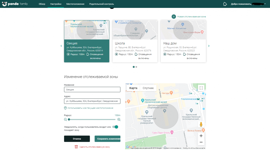
Task: Click the notification bell icon in header
Action: click(225, 4)
